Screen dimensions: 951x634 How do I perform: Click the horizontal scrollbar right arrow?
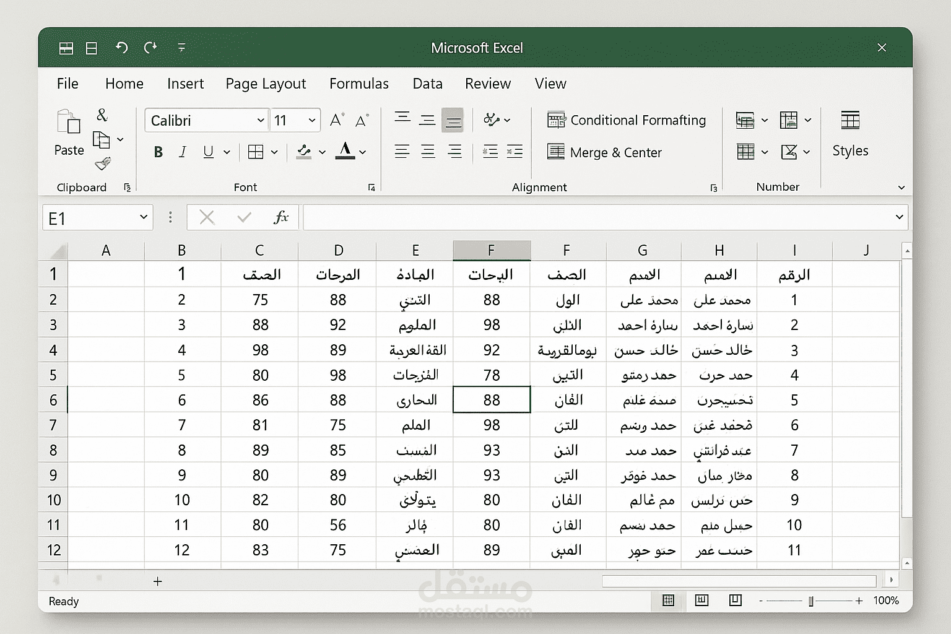pyautogui.click(x=891, y=581)
